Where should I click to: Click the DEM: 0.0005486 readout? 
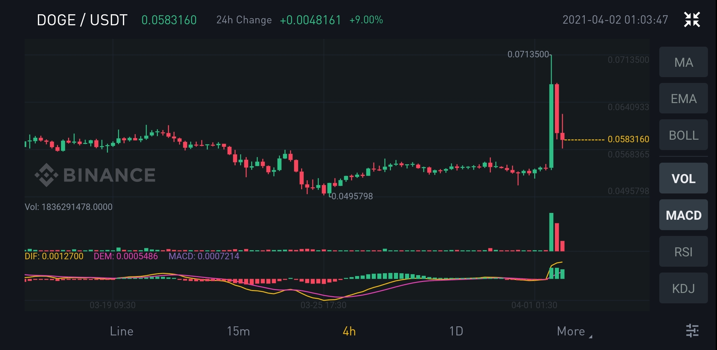[126, 256]
